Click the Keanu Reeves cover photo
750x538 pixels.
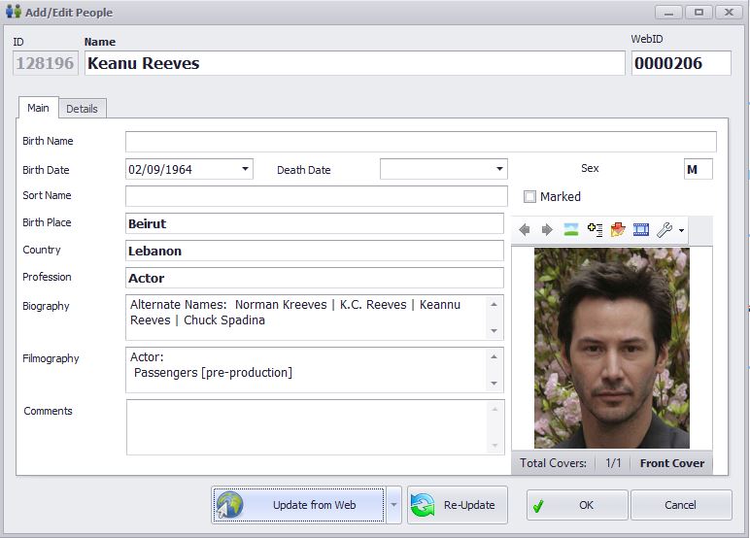pos(611,348)
